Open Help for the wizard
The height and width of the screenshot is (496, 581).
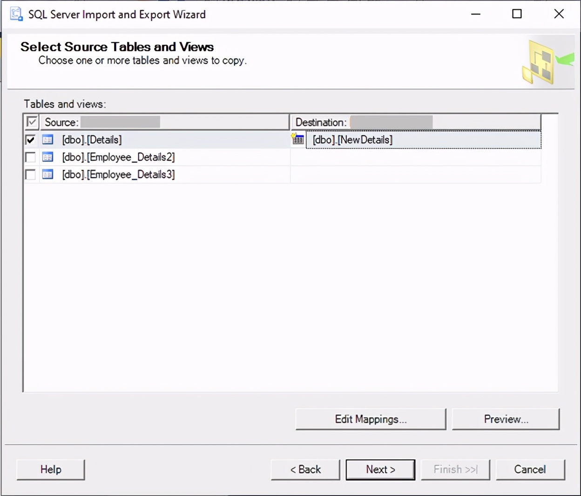(x=51, y=469)
